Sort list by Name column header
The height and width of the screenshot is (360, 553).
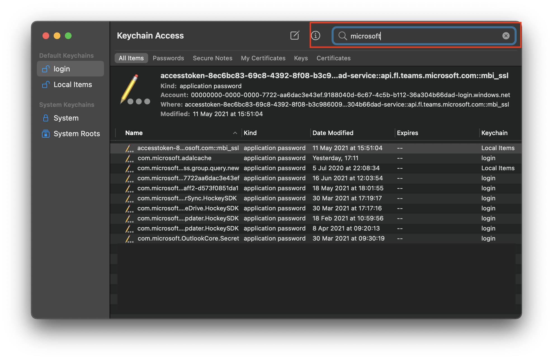134,133
